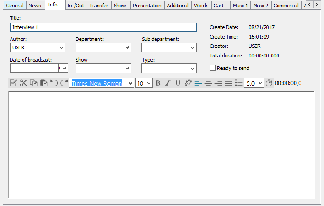Switch to the Transfer tab
This screenshot has height=206, width=324.
pyautogui.click(x=99, y=6)
